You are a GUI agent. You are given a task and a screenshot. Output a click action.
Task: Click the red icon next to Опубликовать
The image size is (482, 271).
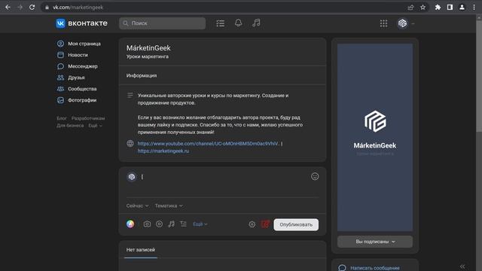pyautogui.click(x=265, y=224)
